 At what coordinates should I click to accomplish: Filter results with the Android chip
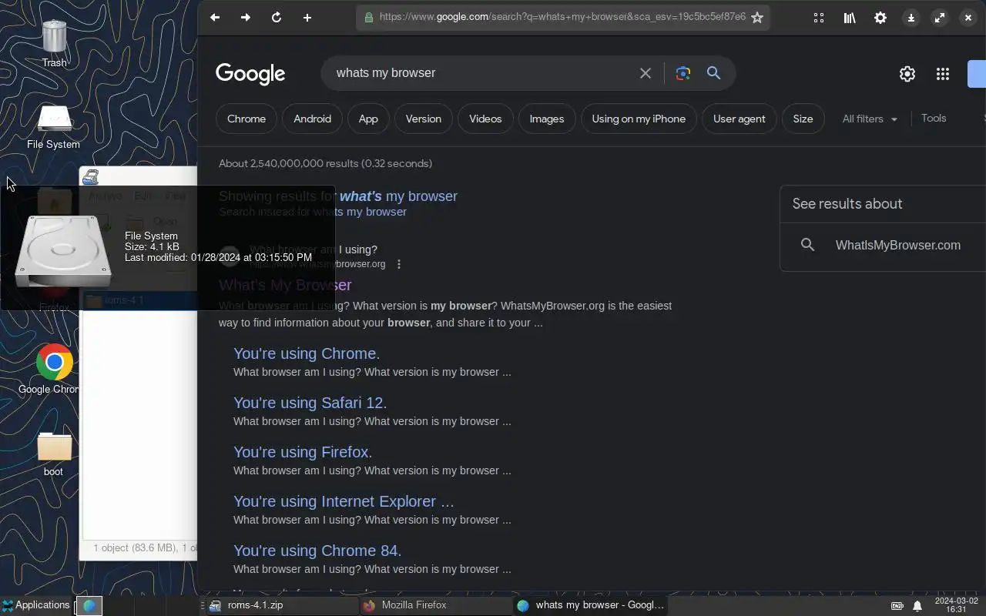312,119
